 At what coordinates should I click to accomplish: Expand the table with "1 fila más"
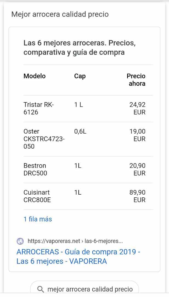tap(38, 219)
